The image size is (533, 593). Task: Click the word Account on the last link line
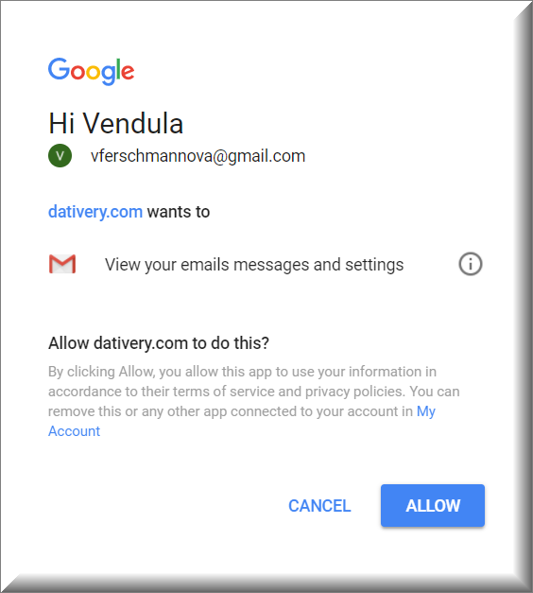74,431
